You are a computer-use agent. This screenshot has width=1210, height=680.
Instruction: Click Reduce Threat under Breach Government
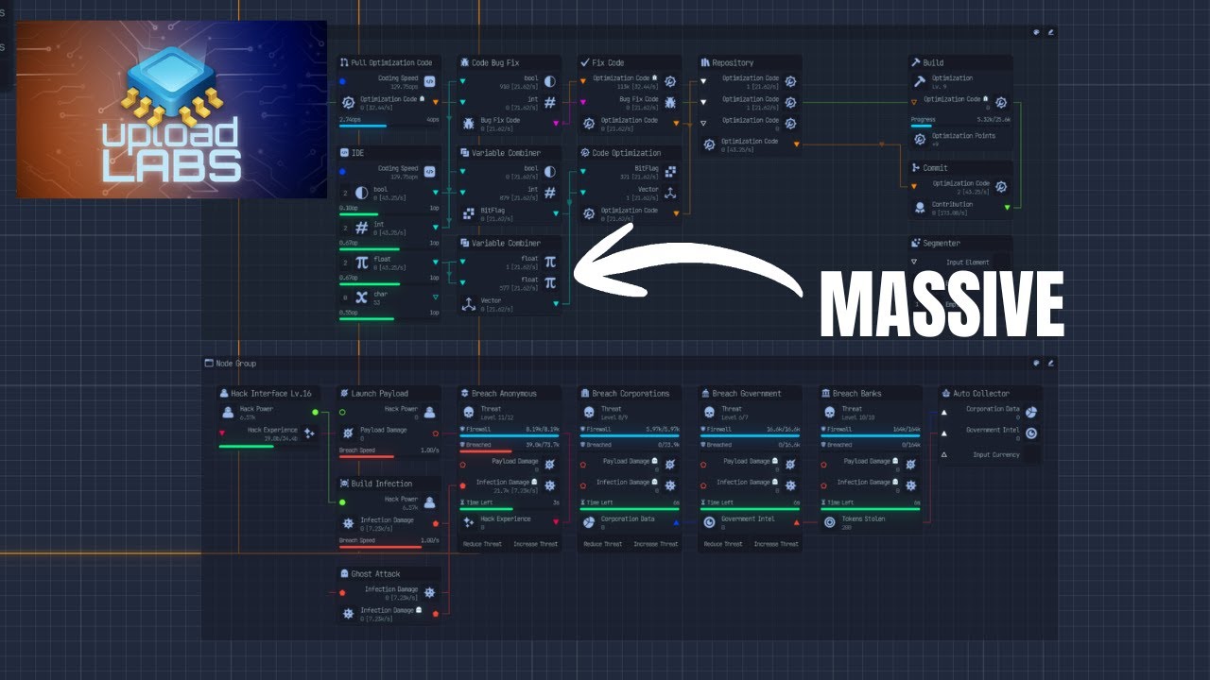coord(723,544)
